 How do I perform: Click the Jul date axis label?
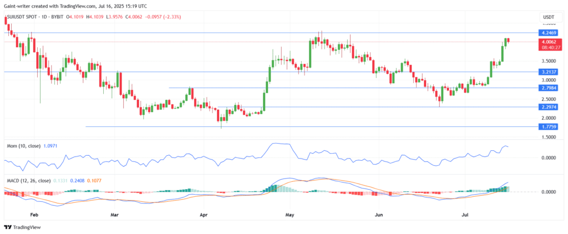pos(465,215)
